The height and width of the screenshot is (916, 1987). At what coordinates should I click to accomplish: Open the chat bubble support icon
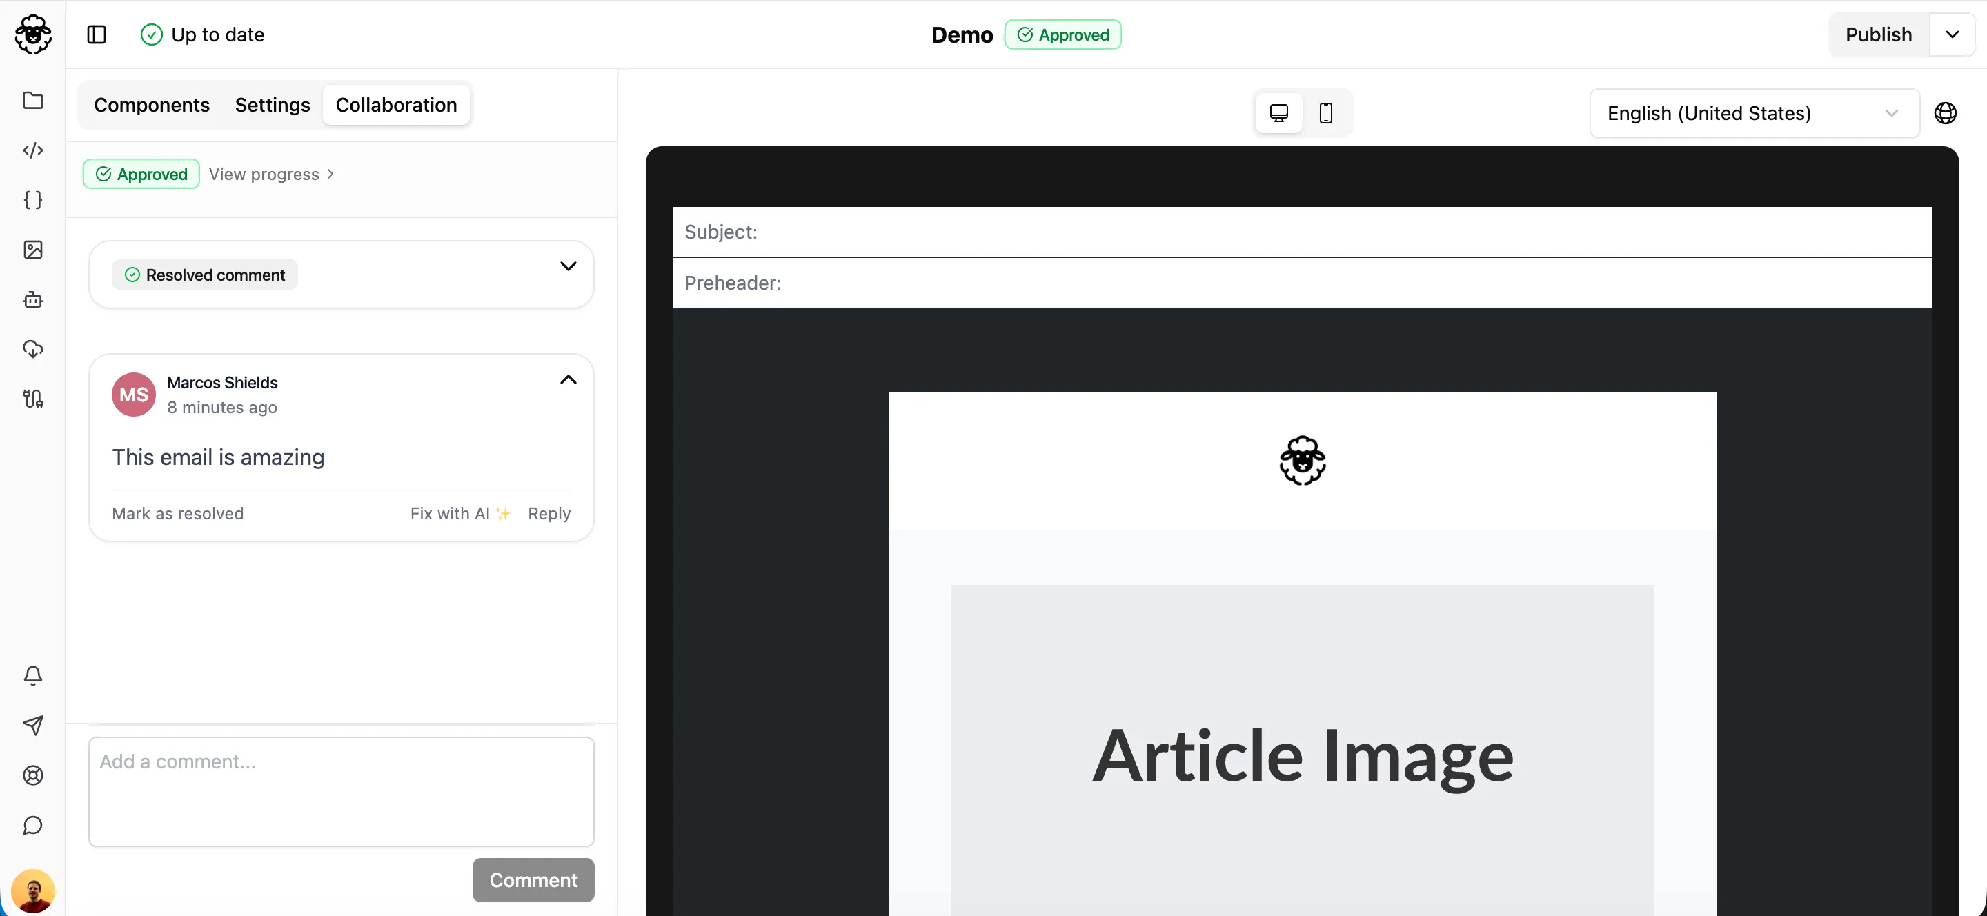[33, 825]
